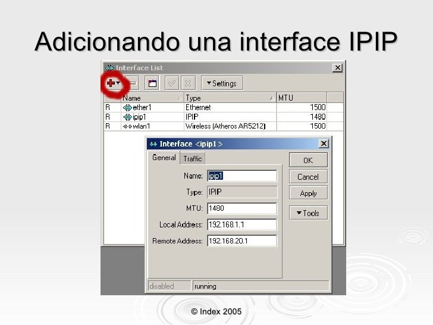The image size is (433, 325).
Task: Open the Settings dropdown in Interface List
Action: point(222,83)
